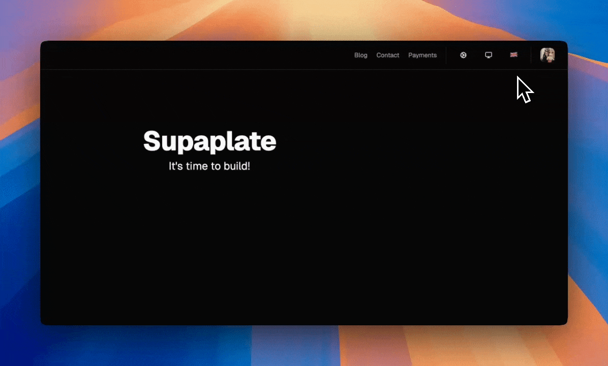Open the Payments link in navbar
This screenshot has width=608, height=366.
tap(422, 55)
